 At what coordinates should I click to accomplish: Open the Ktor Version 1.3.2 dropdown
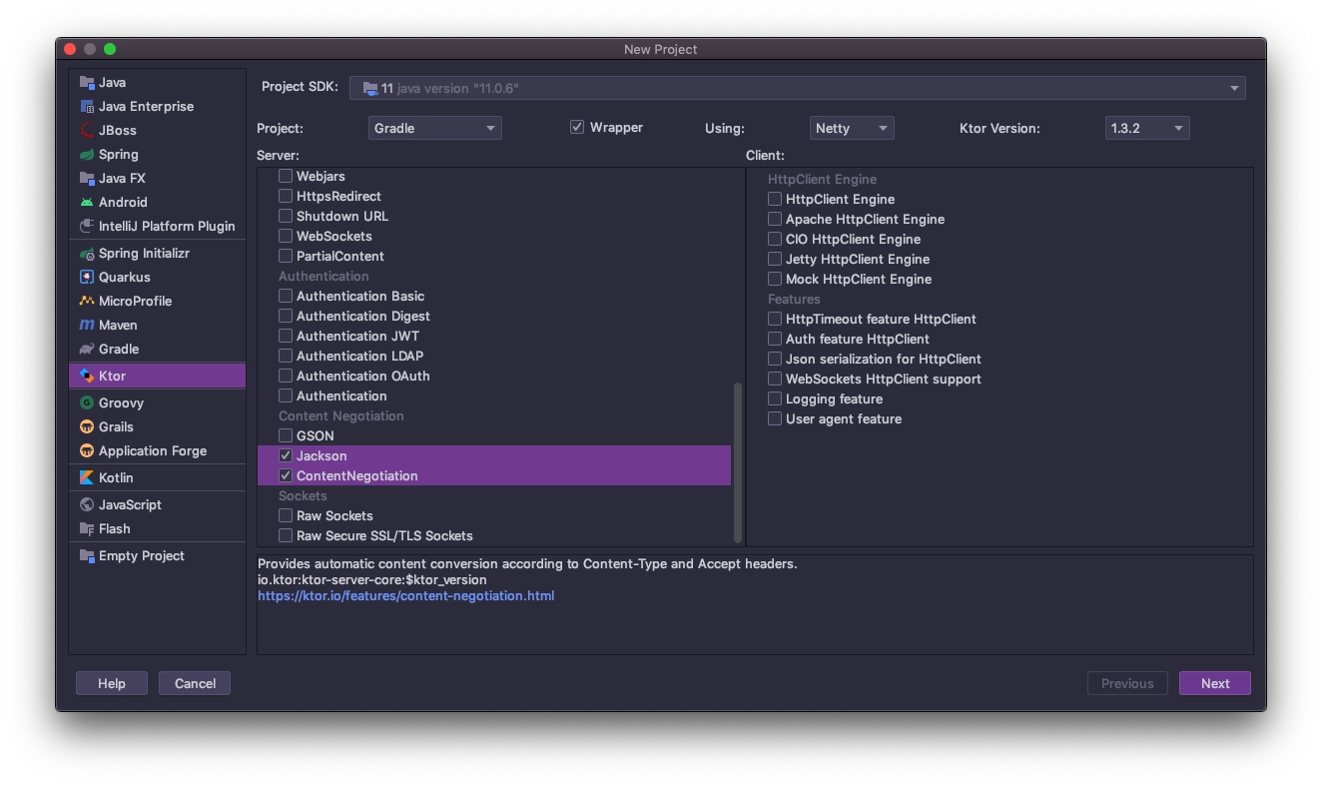click(1147, 128)
